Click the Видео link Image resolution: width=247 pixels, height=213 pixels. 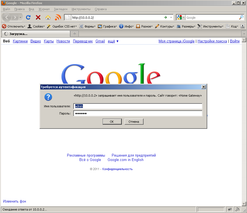[x=36, y=41]
